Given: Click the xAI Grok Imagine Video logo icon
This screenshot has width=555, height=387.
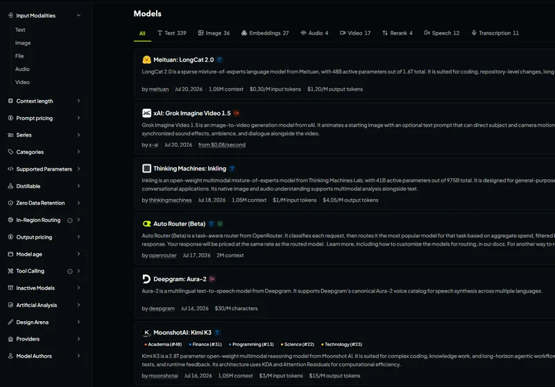Looking at the screenshot, I should [x=146, y=113].
